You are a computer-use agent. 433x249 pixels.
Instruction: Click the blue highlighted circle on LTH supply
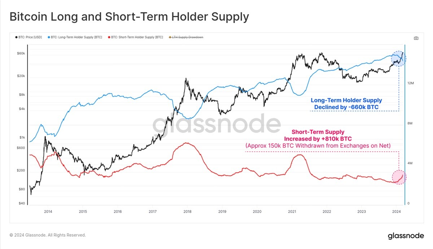click(x=399, y=58)
